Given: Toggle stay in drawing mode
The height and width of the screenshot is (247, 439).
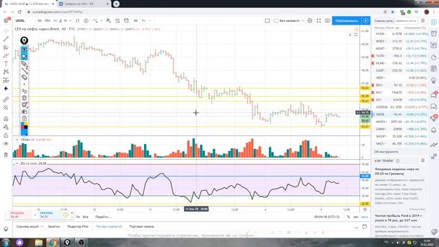Looking at the screenshot, I should pyautogui.click(x=6, y=127).
